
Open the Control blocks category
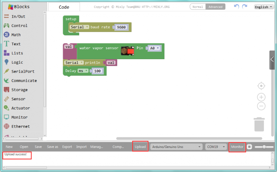coord(19,26)
